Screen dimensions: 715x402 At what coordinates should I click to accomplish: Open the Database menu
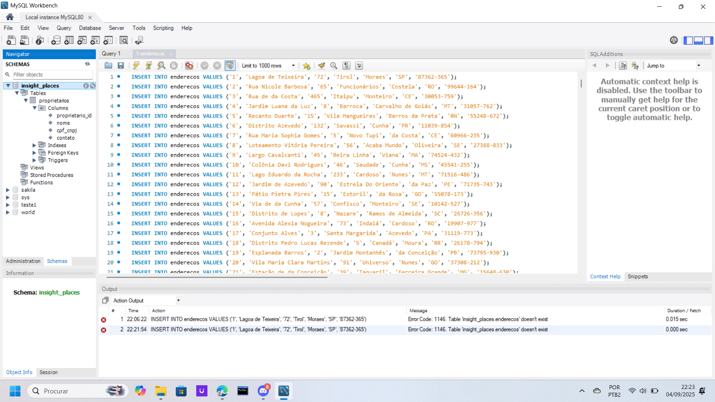click(x=90, y=28)
